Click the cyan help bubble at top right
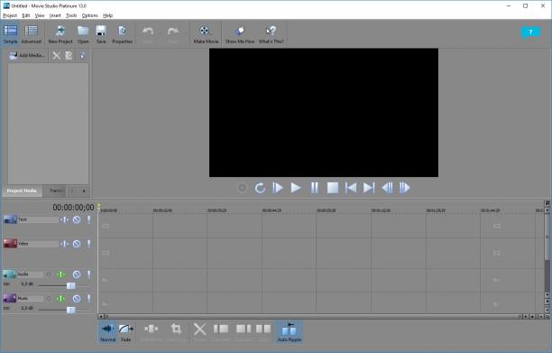Image resolution: width=552 pixels, height=353 pixels. pyautogui.click(x=530, y=33)
